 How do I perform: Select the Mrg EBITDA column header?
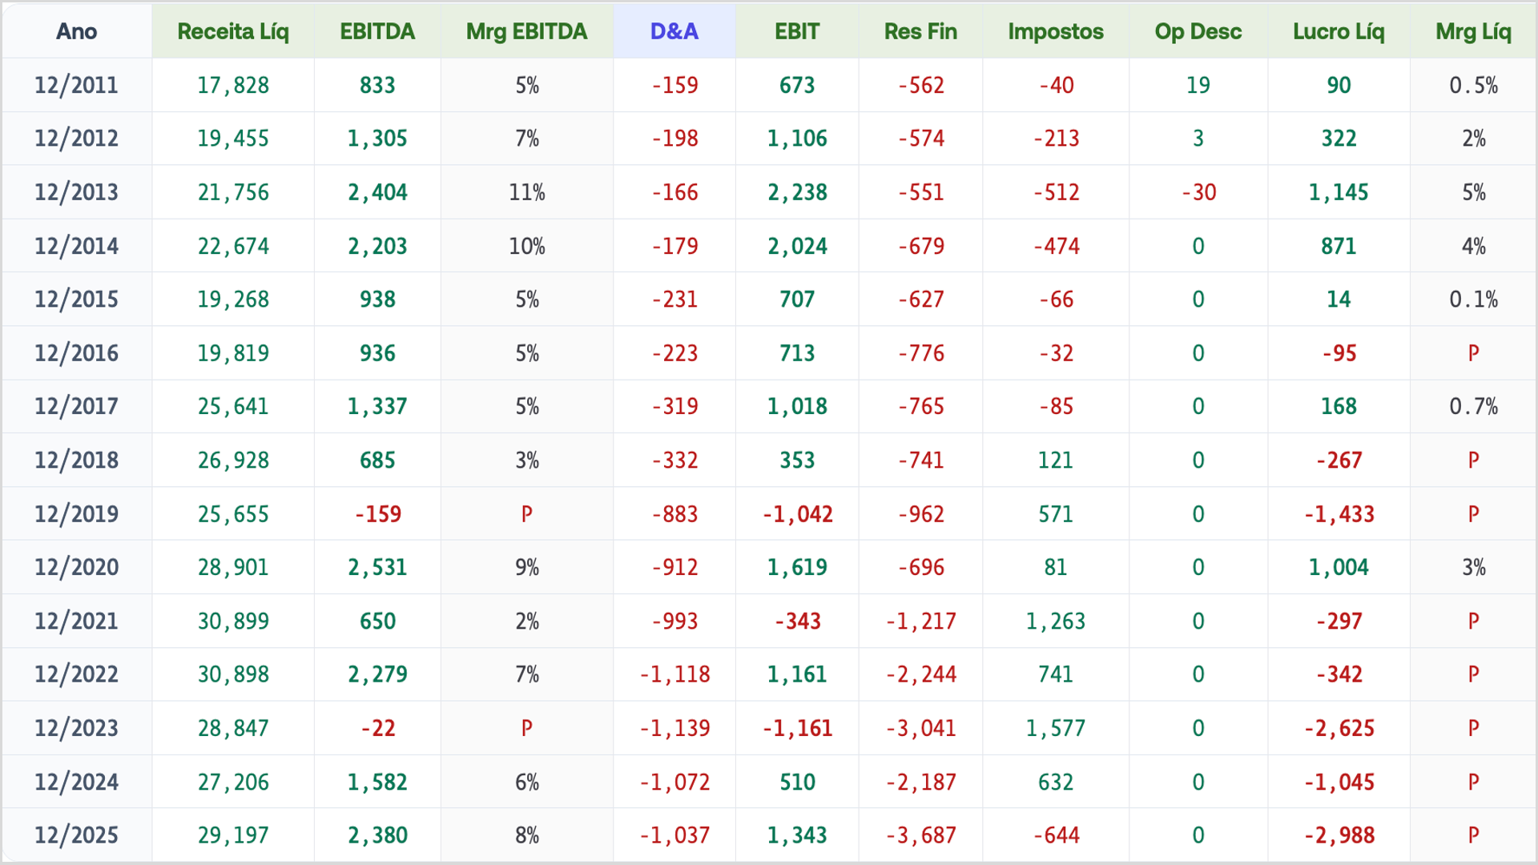(x=526, y=31)
